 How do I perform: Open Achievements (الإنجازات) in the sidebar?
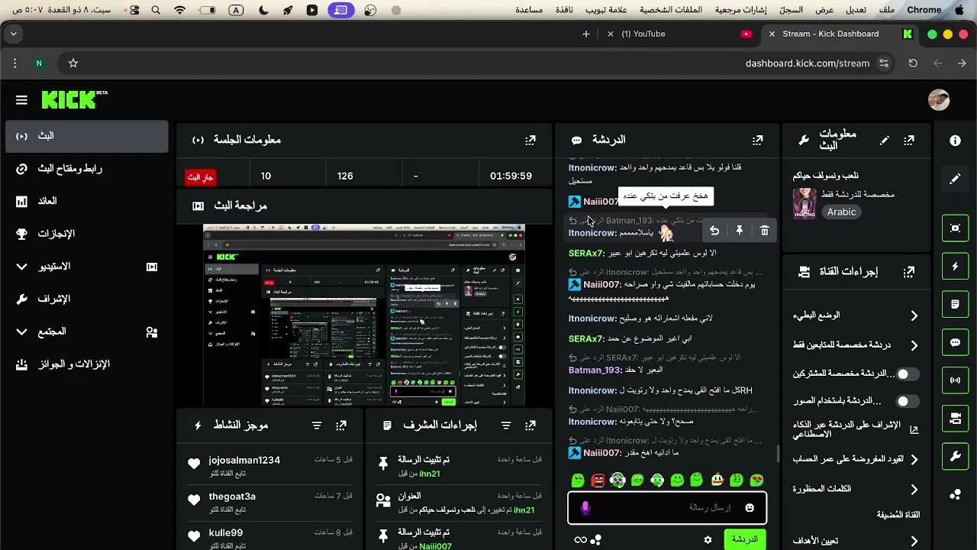point(86,234)
